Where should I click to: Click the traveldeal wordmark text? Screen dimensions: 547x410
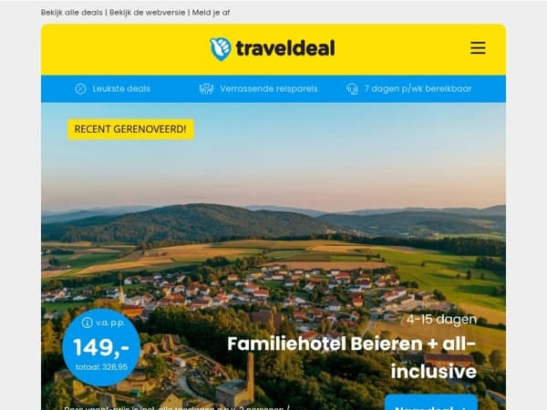[285, 48]
